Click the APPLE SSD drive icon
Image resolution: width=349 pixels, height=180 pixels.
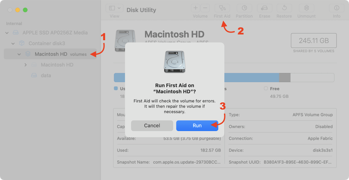coord(16,33)
